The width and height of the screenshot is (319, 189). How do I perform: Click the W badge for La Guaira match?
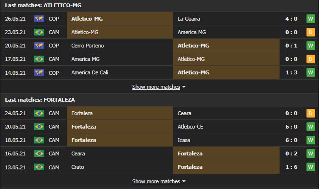coord(310,19)
